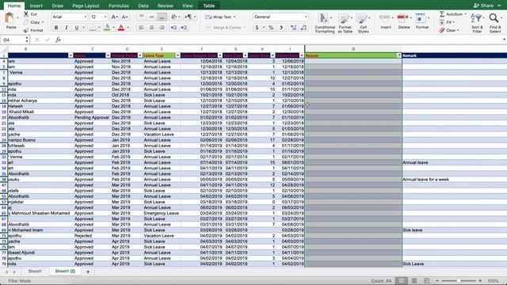This screenshot has width=507, height=285.
Task: Open the Status column filter dropdown
Action: (x=108, y=55)
